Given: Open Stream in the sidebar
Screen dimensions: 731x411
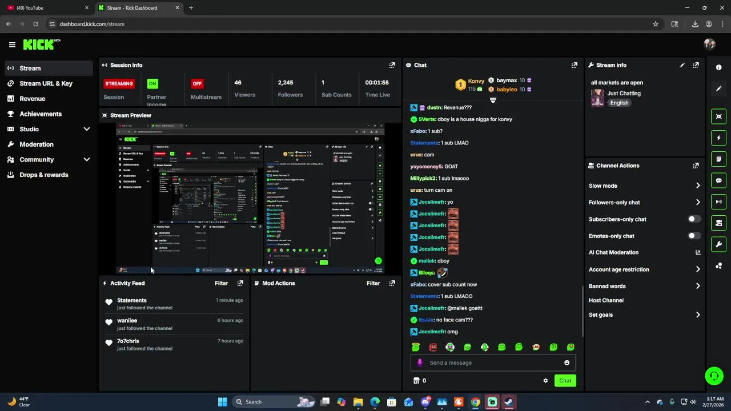Looking at the screenshot, I should 49,68.
